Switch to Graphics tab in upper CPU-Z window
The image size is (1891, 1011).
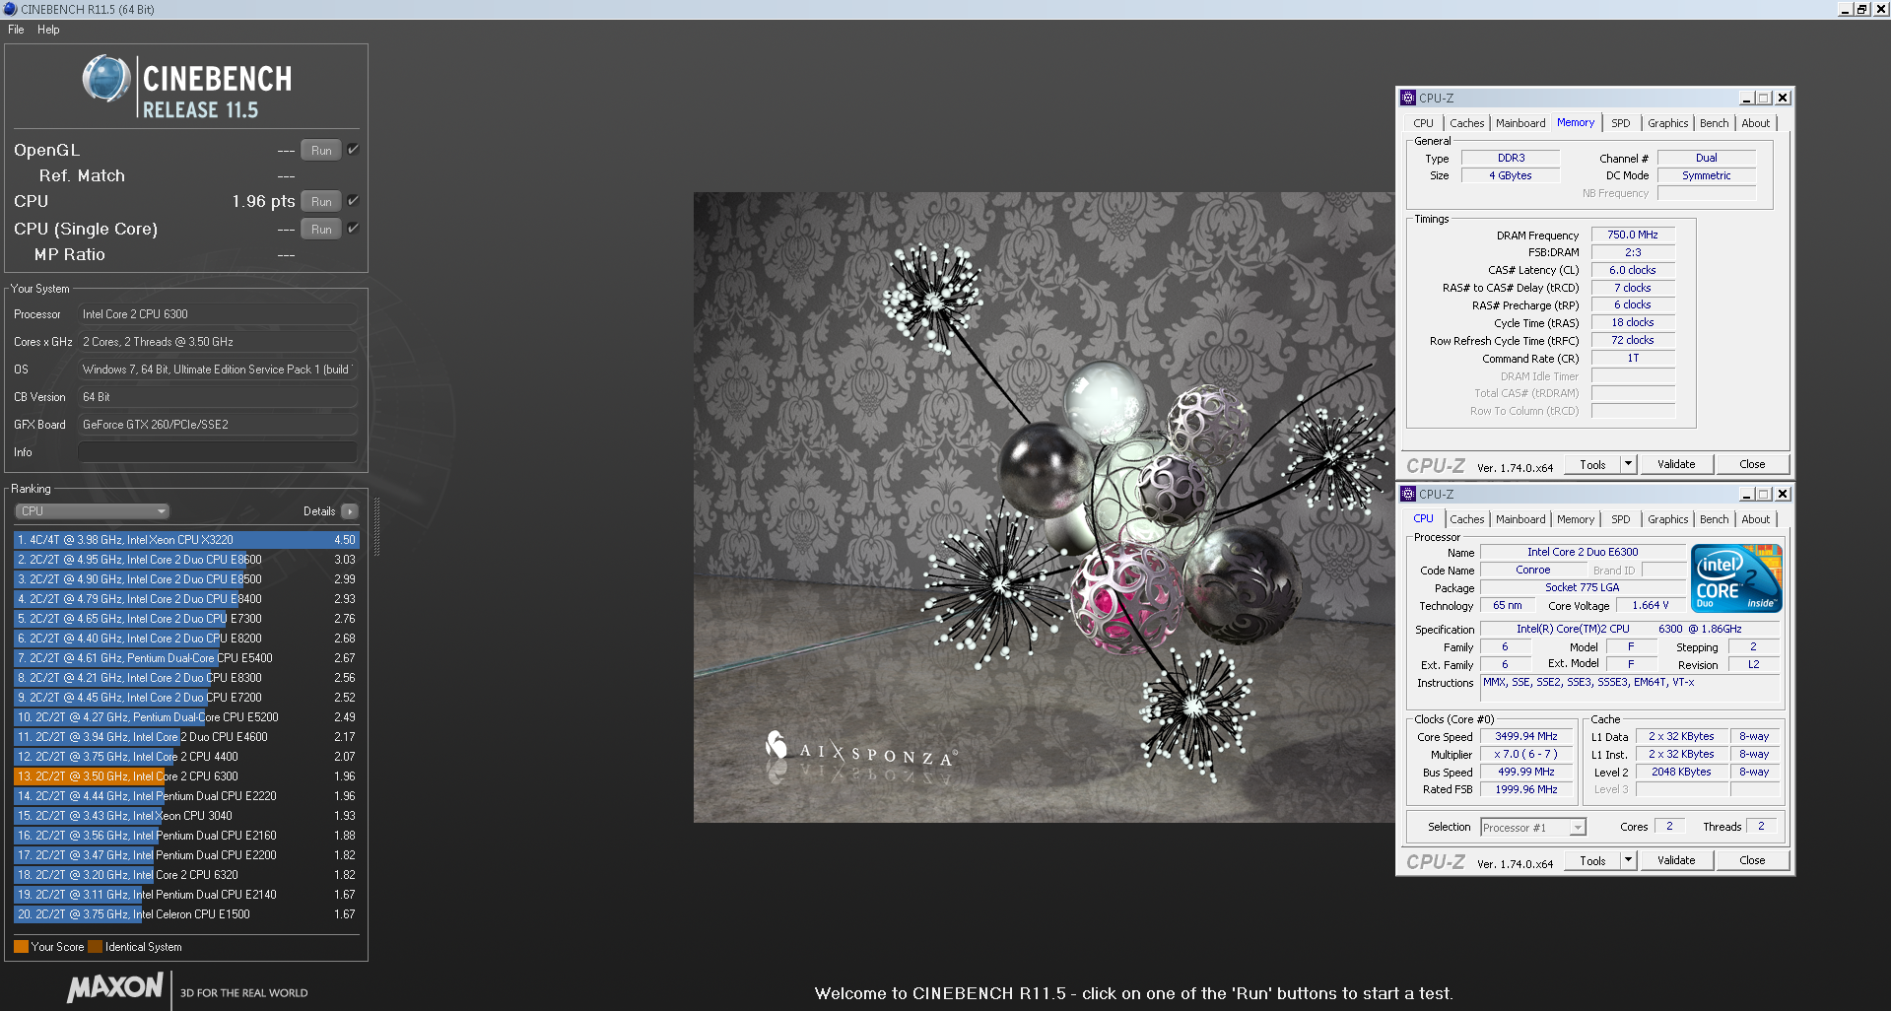tap(1667, 123)
